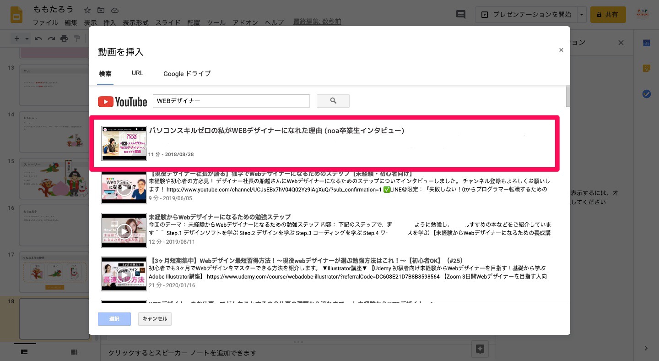
Task: Open the Google Tasks side panel icon
Action: tap(647, 94)
